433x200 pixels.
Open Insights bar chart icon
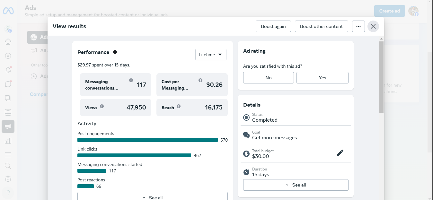[8, 141]
